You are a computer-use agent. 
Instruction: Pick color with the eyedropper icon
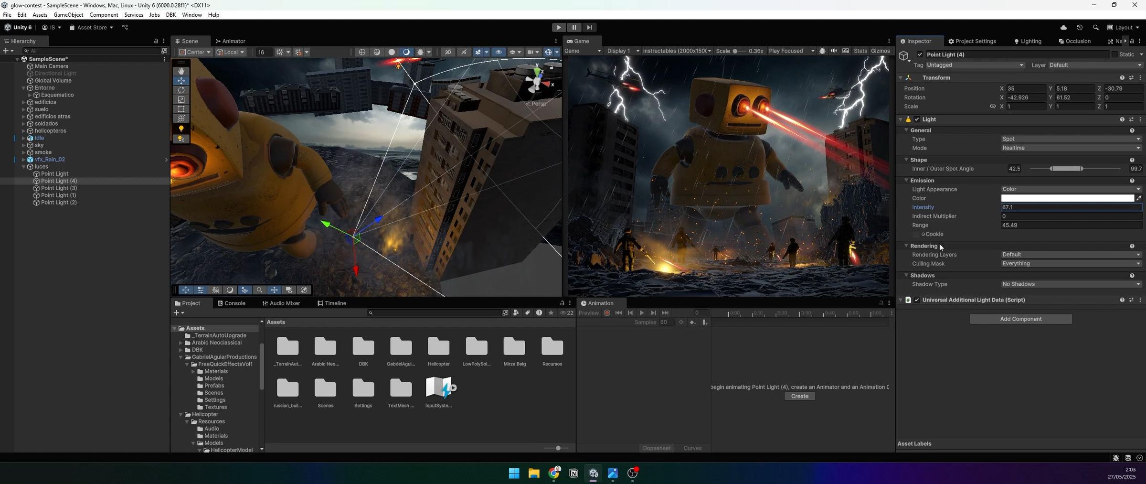1139,198
